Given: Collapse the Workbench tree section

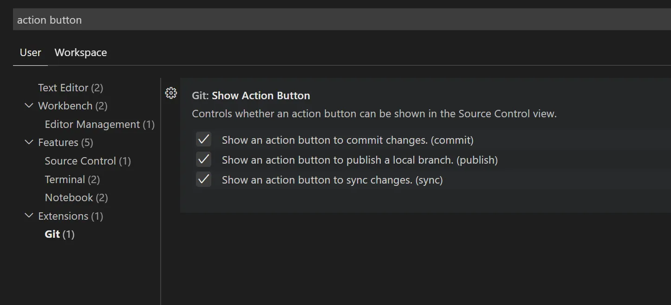Looking at the screenshot, I should click(29, 106).
